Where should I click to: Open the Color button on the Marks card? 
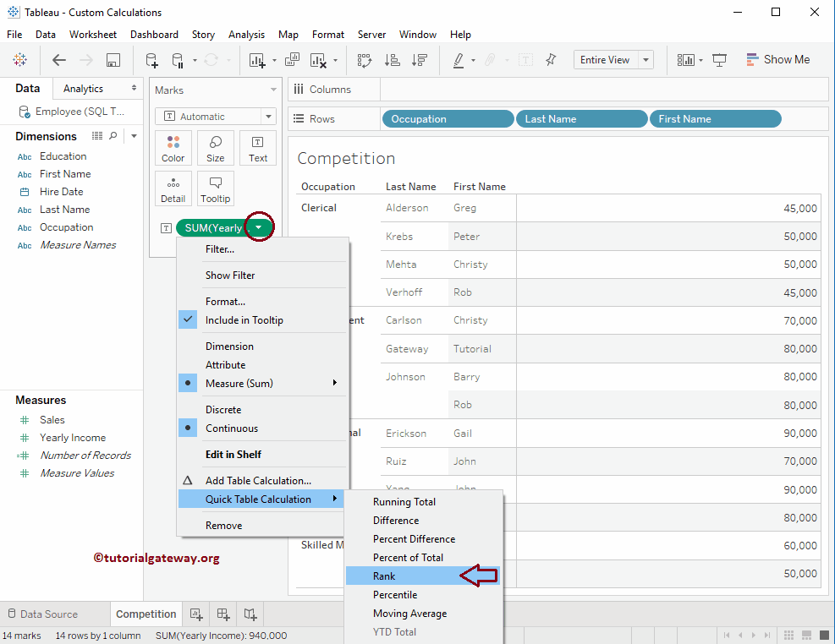[x=173, y=148]
